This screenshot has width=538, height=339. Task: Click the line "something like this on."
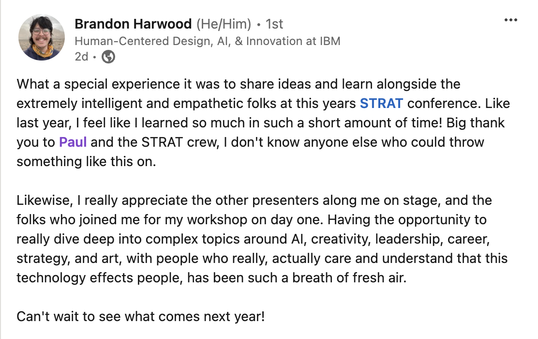coord(87,161)
